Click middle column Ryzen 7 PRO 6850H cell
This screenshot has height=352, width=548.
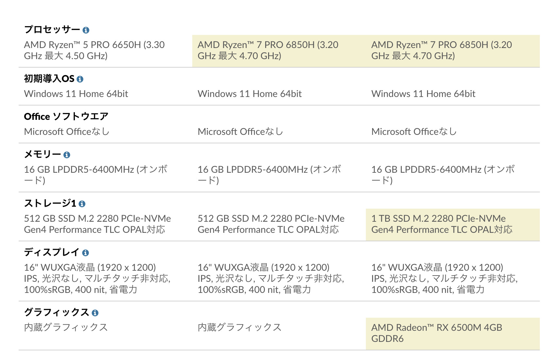[279, 51]
